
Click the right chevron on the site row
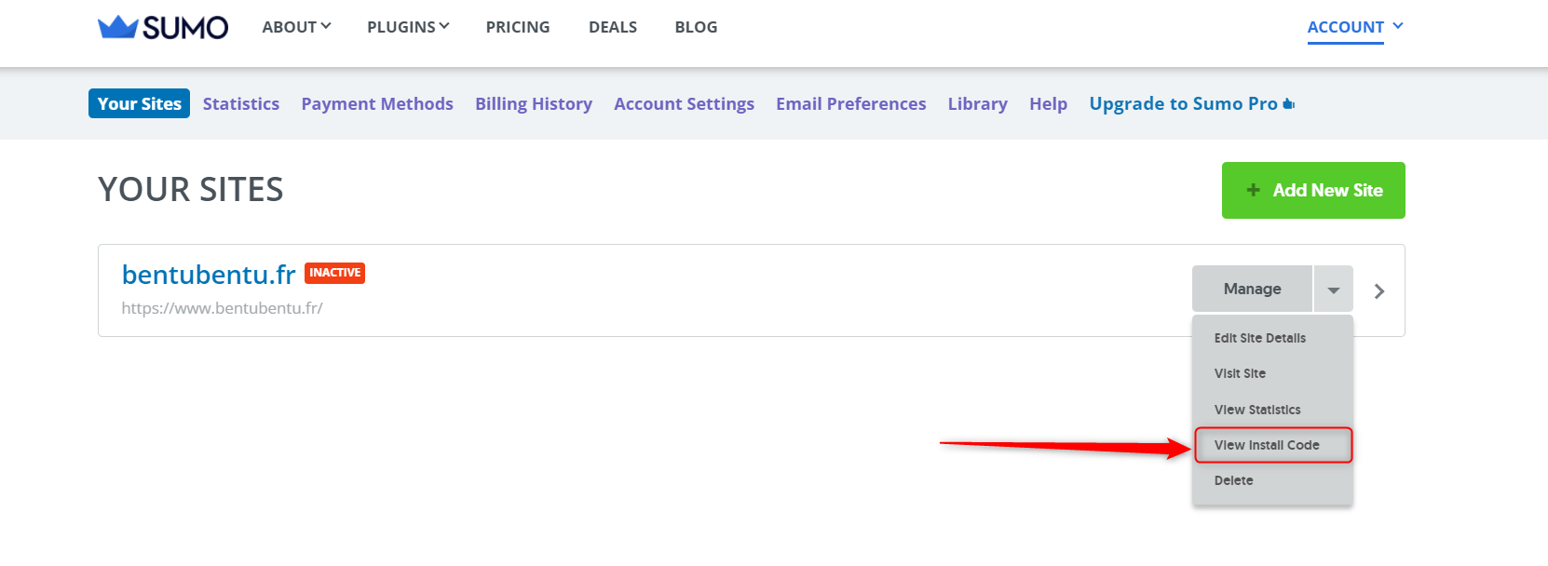click(1379, 291)
